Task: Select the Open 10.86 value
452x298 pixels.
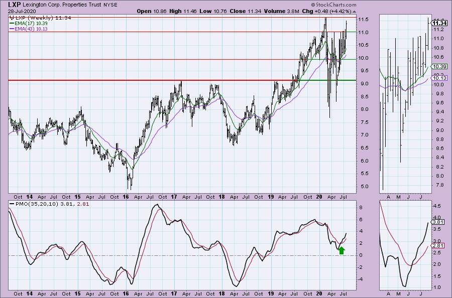Action: (152, 11)
